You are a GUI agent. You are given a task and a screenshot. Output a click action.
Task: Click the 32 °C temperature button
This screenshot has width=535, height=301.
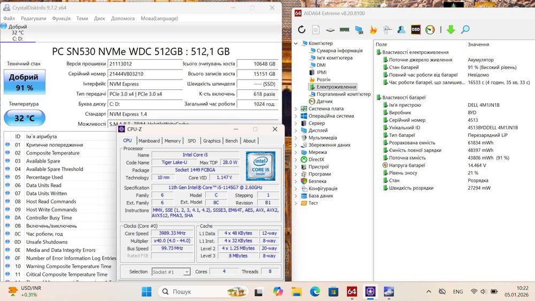click(x=24, y=118)
